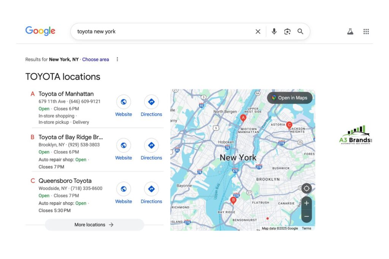Viewport: 389px width, 259px height.
Task: Open the Toyota of Manhattan listing title
Action: (x=66, y=94)
